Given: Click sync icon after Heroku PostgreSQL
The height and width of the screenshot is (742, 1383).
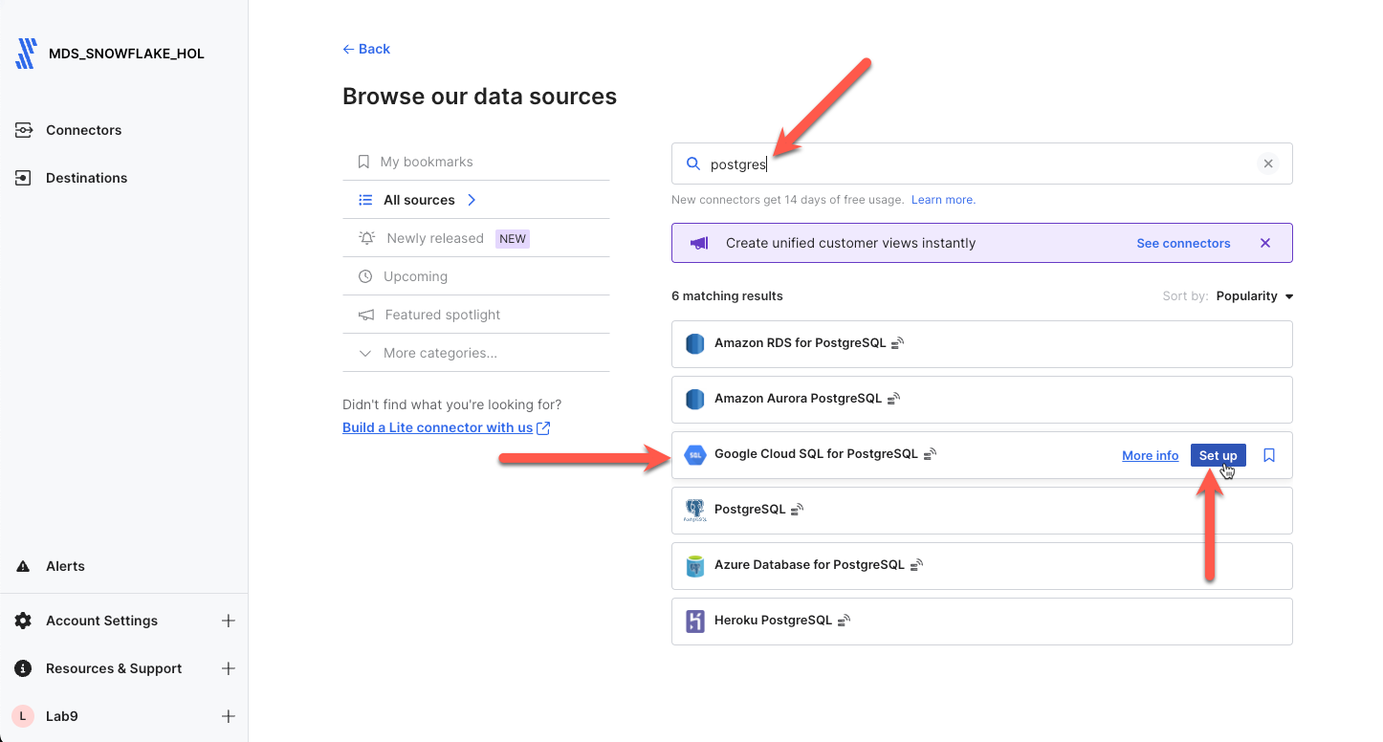Looking at the screenshot, I should 844,621.
